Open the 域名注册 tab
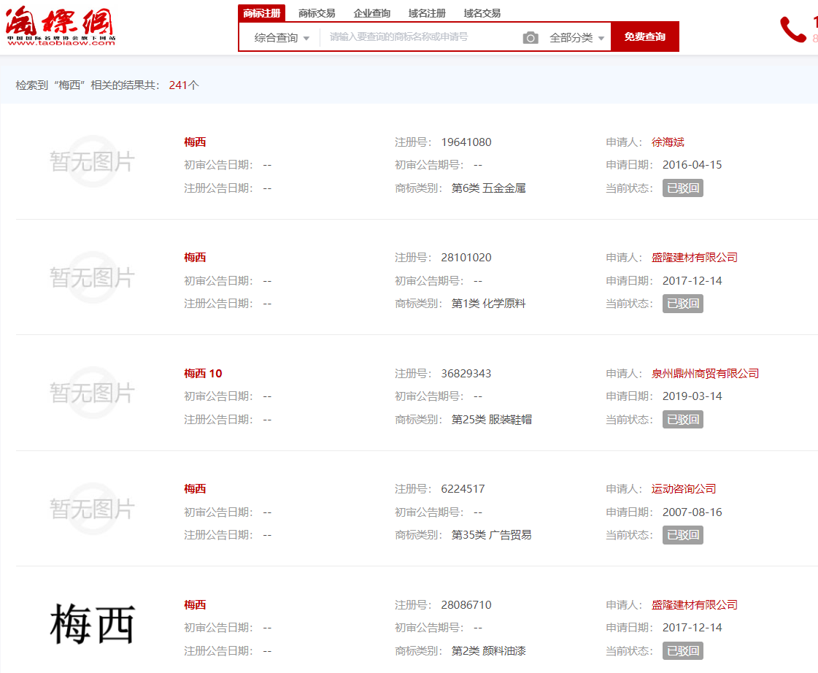 pos(427,13)
